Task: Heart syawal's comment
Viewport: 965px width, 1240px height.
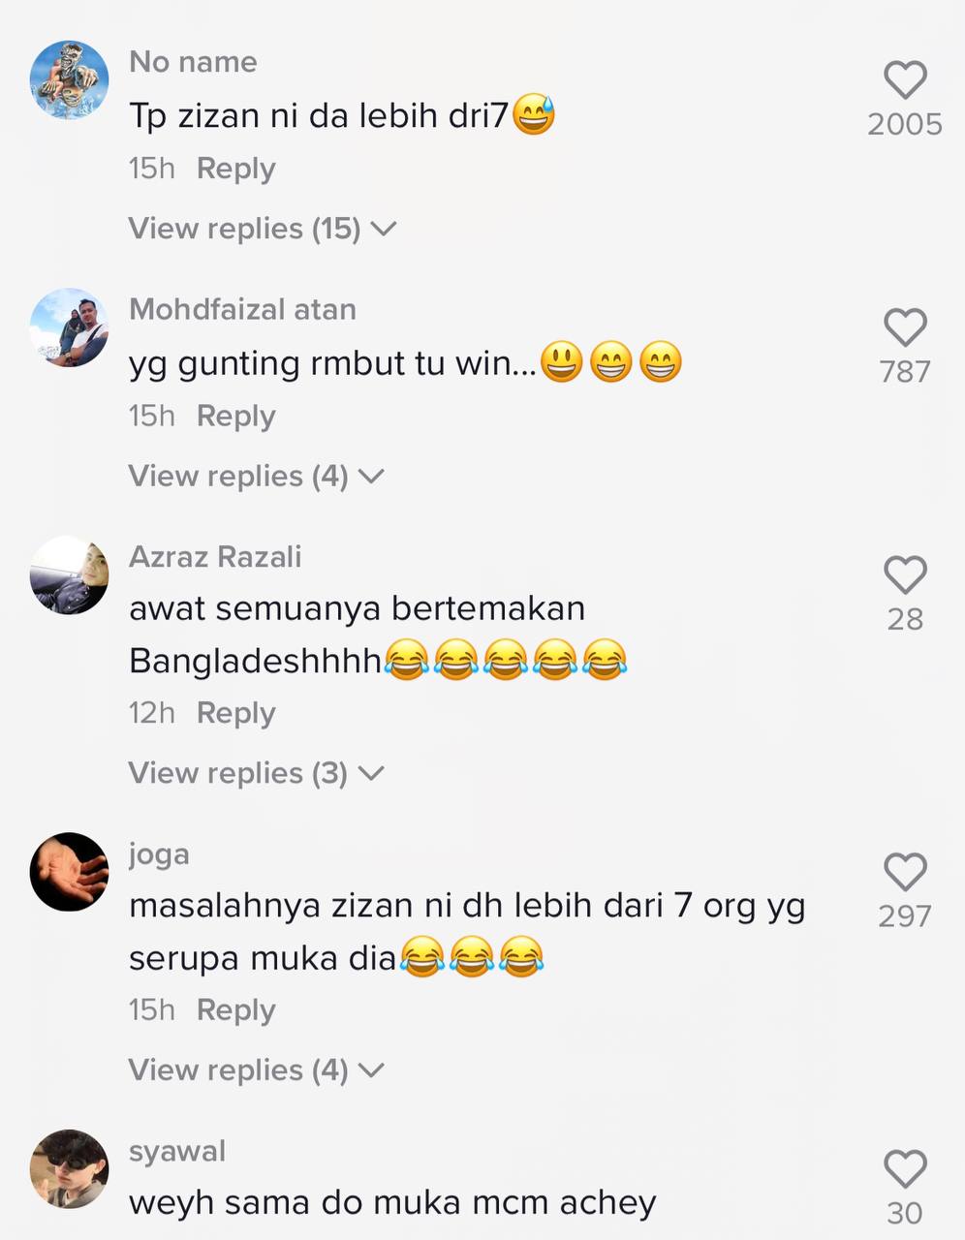Action: tap(905, 1169)
